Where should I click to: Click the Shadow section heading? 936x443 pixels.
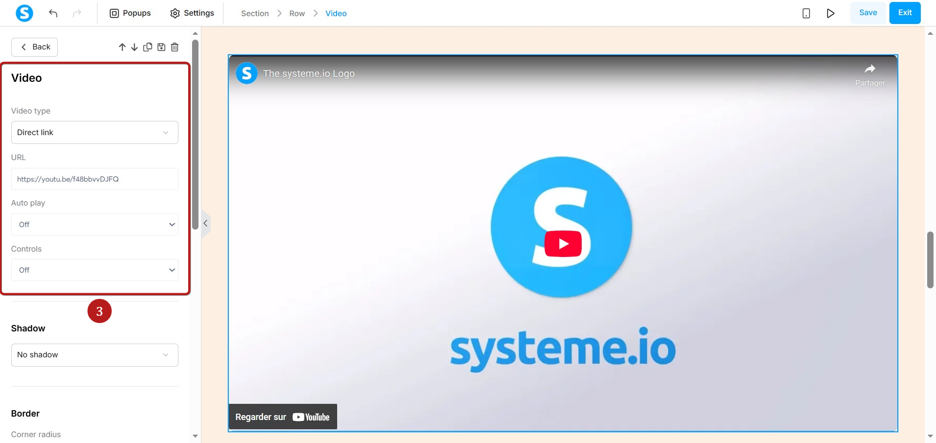[x=28, y=328]
